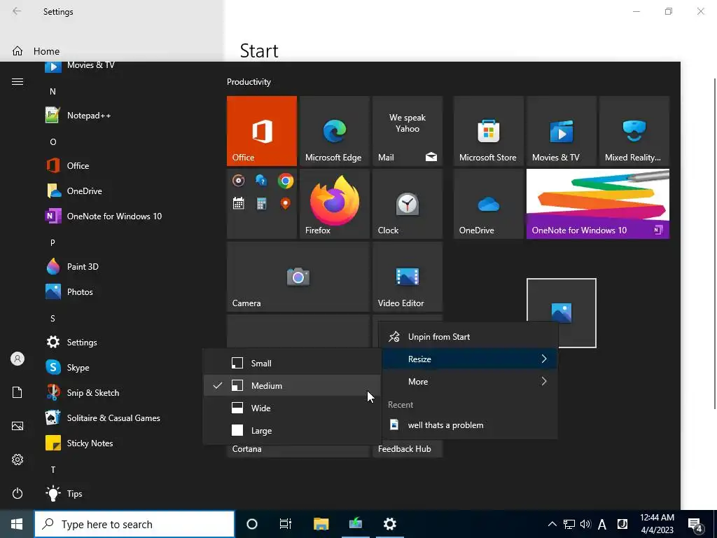The height and width of the screenshot is (538, 717).
Task: Open the OneDrive tile
Action: 488,204
